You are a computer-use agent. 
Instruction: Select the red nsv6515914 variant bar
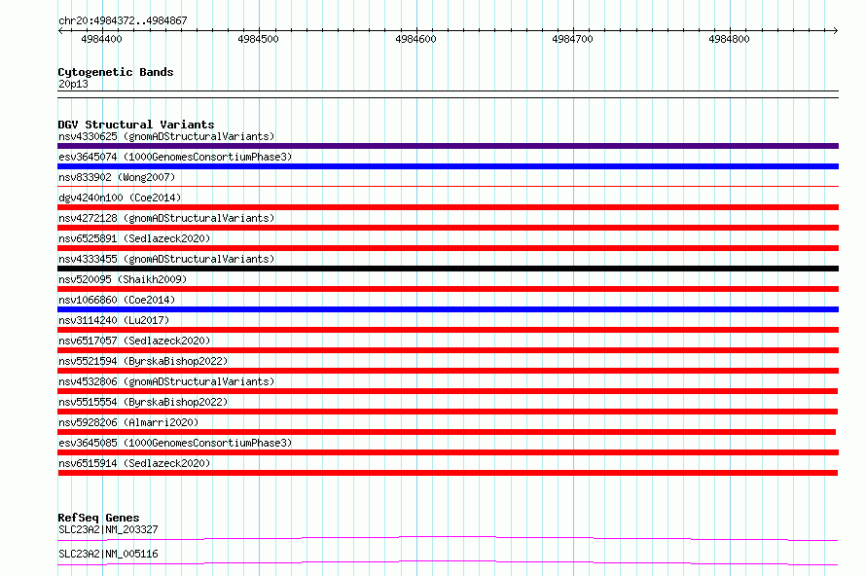[448, 473]
